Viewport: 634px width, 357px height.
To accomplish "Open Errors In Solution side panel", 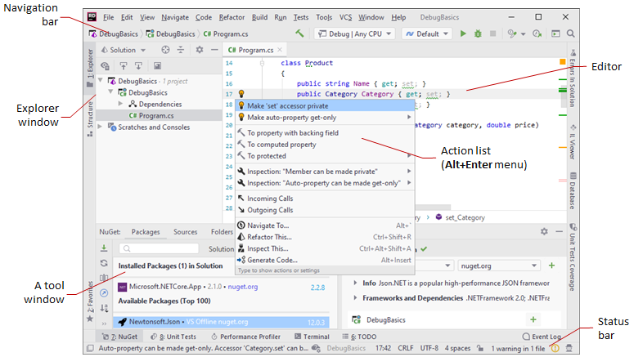I will click(x=573, y=78).
